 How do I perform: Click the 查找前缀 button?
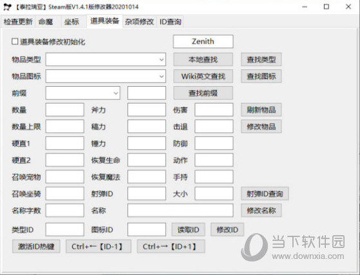(204, 93)
